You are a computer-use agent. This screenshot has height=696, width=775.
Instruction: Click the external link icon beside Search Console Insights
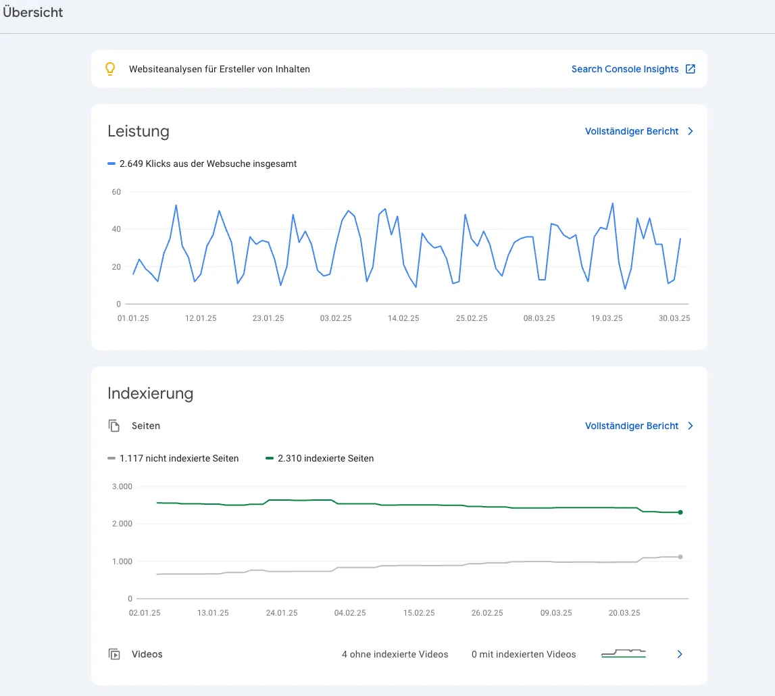(690, 68)
